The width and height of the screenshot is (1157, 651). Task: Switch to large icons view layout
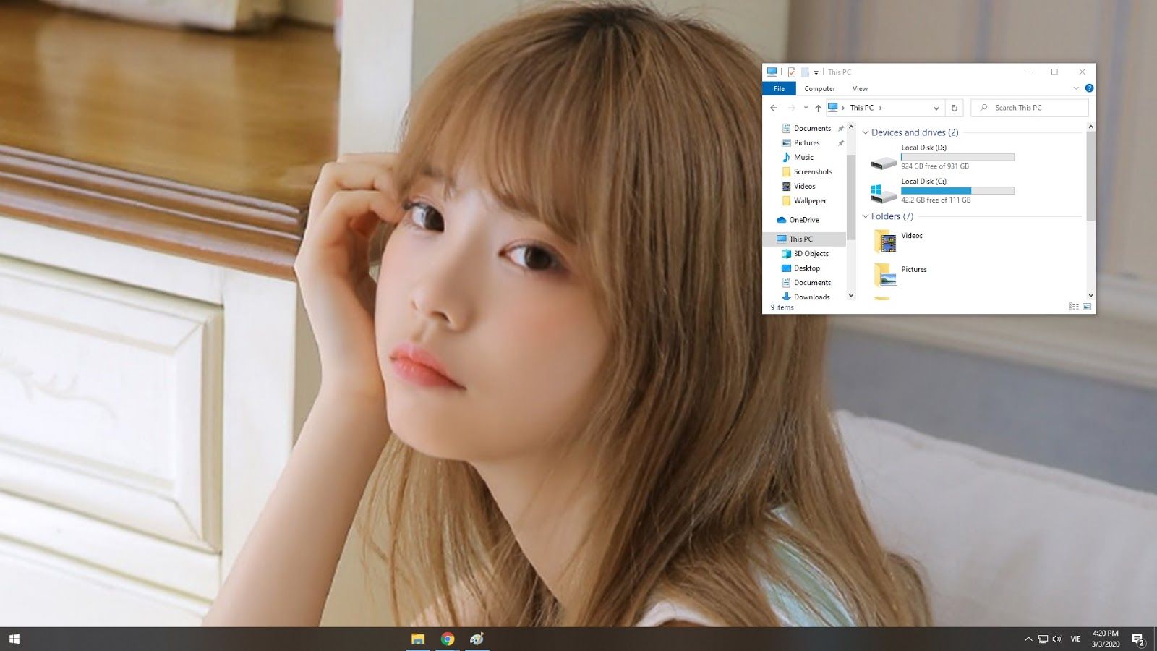[1087, 307]
